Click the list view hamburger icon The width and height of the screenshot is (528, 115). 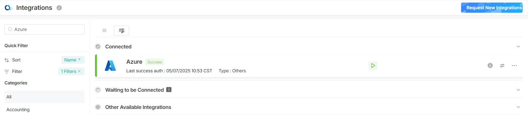coord(104,31)
